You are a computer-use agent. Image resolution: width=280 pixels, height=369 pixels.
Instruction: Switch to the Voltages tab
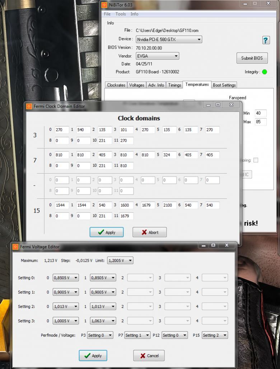pyautogui.click(x=137, y=85)
